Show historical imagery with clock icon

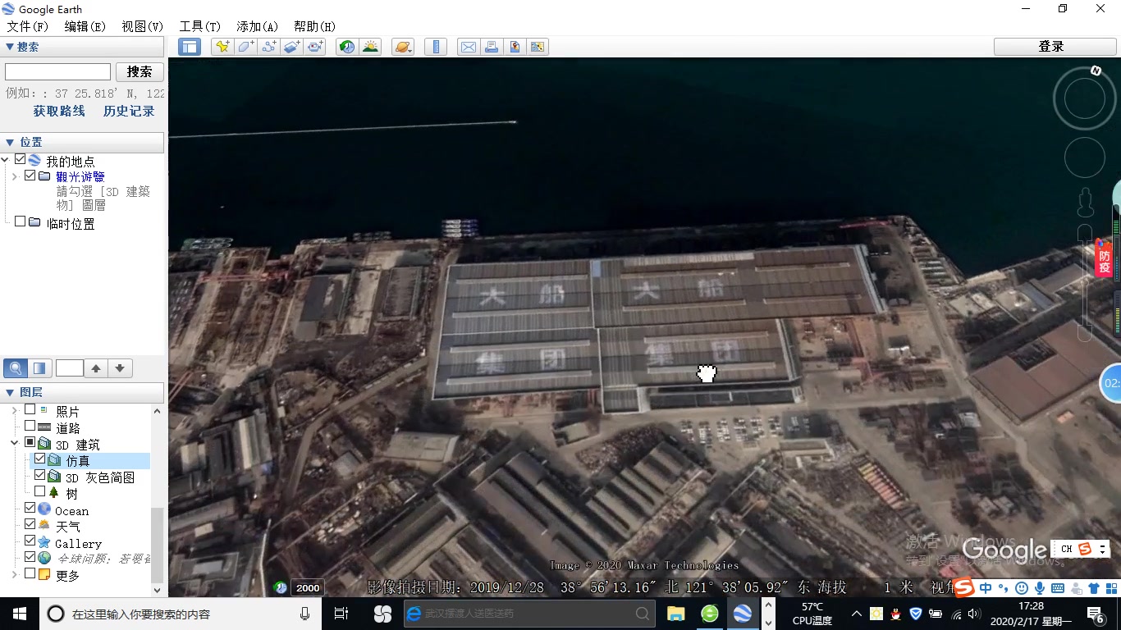[x=347, y=47]
